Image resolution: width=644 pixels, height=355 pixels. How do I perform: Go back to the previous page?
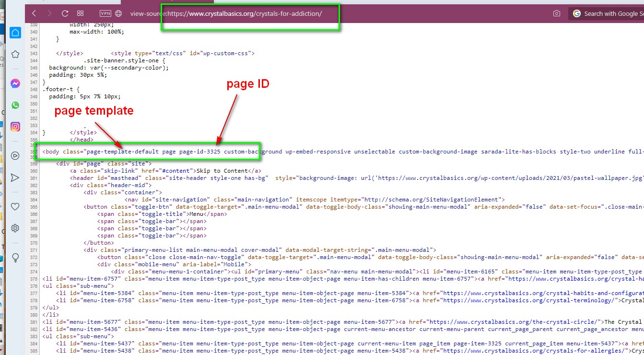click(34, 13)
